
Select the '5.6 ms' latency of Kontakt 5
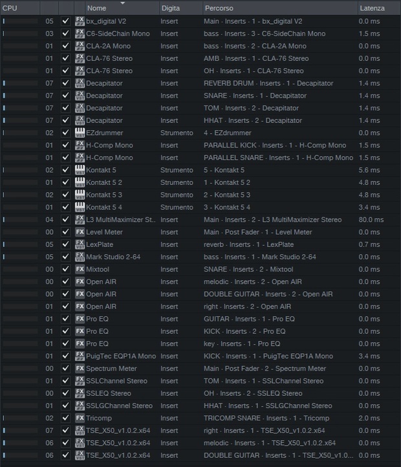(369, 170)
